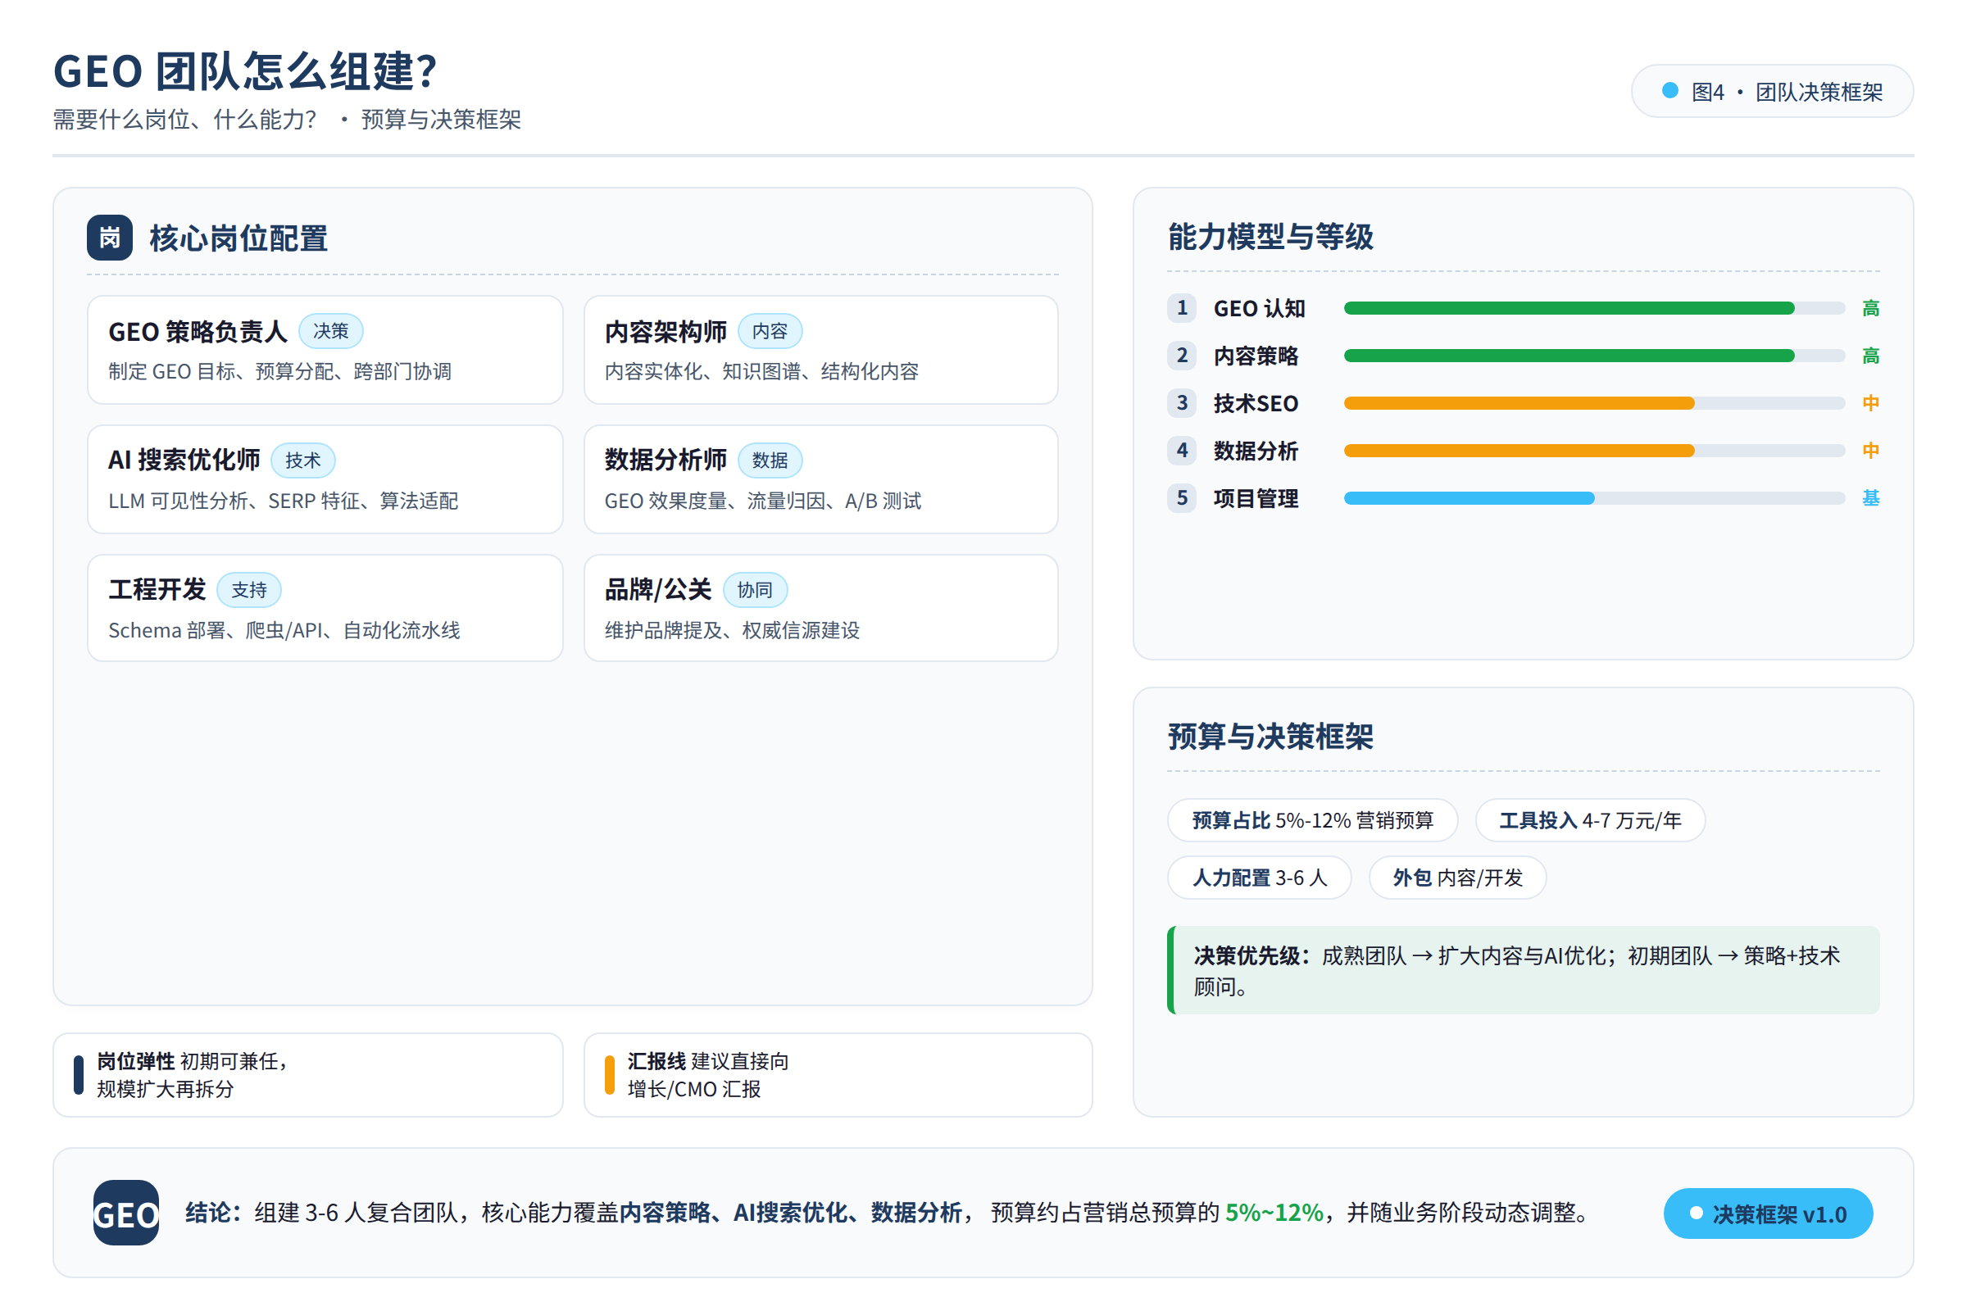Screen dimensions: 1967x1311
Task: Click the 结论: label in the bottom bar
Action: [213, 1213]
